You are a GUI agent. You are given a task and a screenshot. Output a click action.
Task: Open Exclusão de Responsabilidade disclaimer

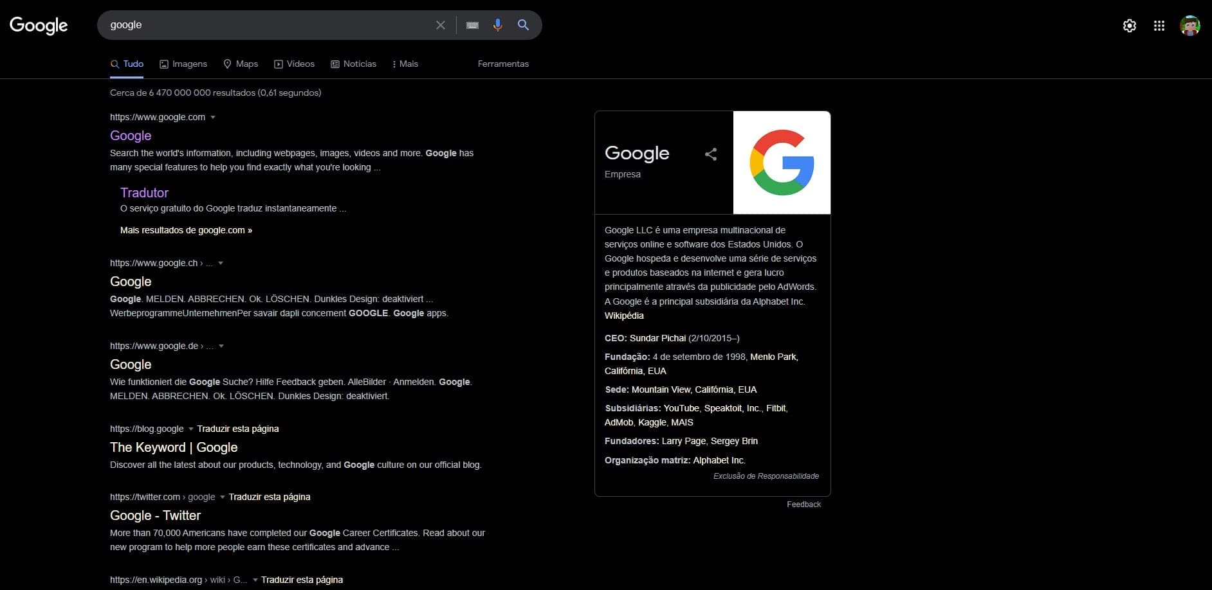click(x=766, y=476)
